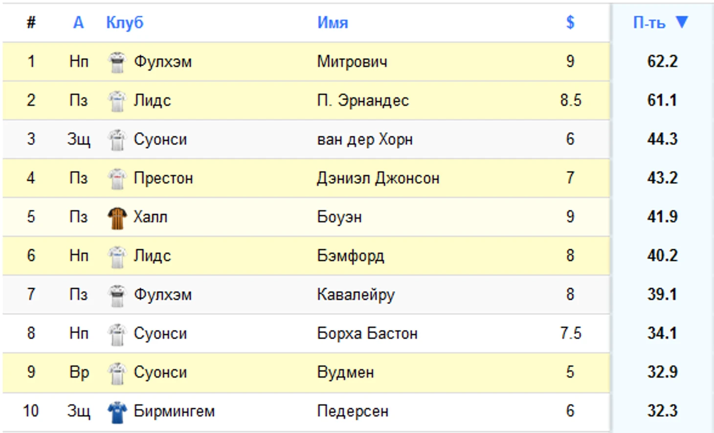Image resolution: width=714 pixels, height=433 pixels.
Task: Click the # column header
Action: [31, 22]
